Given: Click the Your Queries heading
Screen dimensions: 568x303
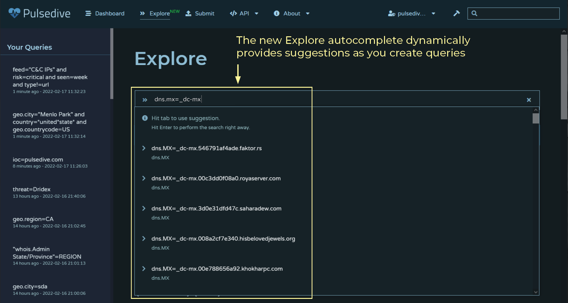Looking at the screenshot, I should pos(29,47).
